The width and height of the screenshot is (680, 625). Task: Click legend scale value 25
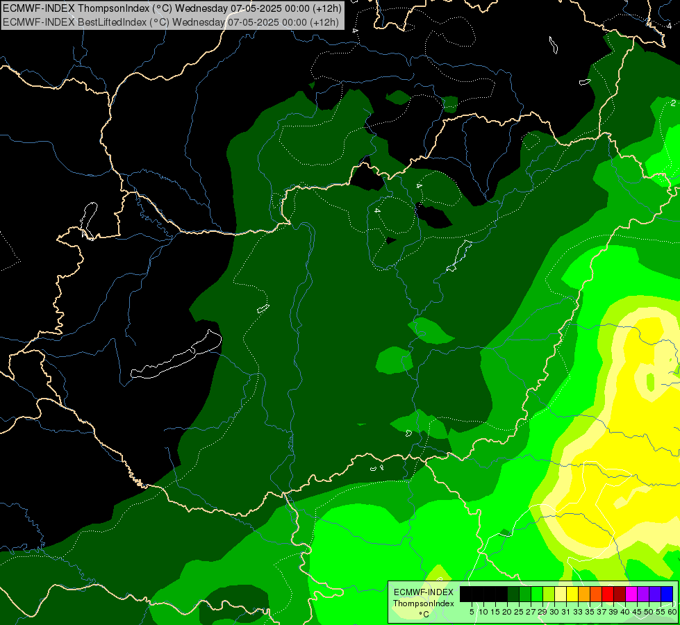click(x=519, y=612)
